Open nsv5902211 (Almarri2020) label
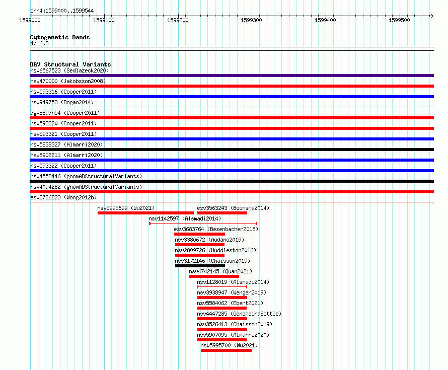This screenshot has width=448, height=370. [66, 155]
